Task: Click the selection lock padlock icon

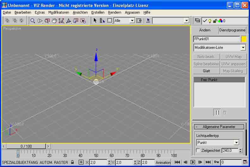Action: (x=73, y=162)
